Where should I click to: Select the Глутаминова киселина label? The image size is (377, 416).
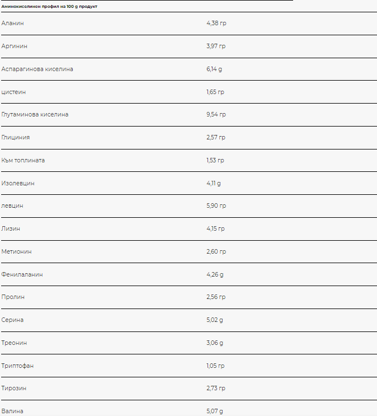click(35, 114)
